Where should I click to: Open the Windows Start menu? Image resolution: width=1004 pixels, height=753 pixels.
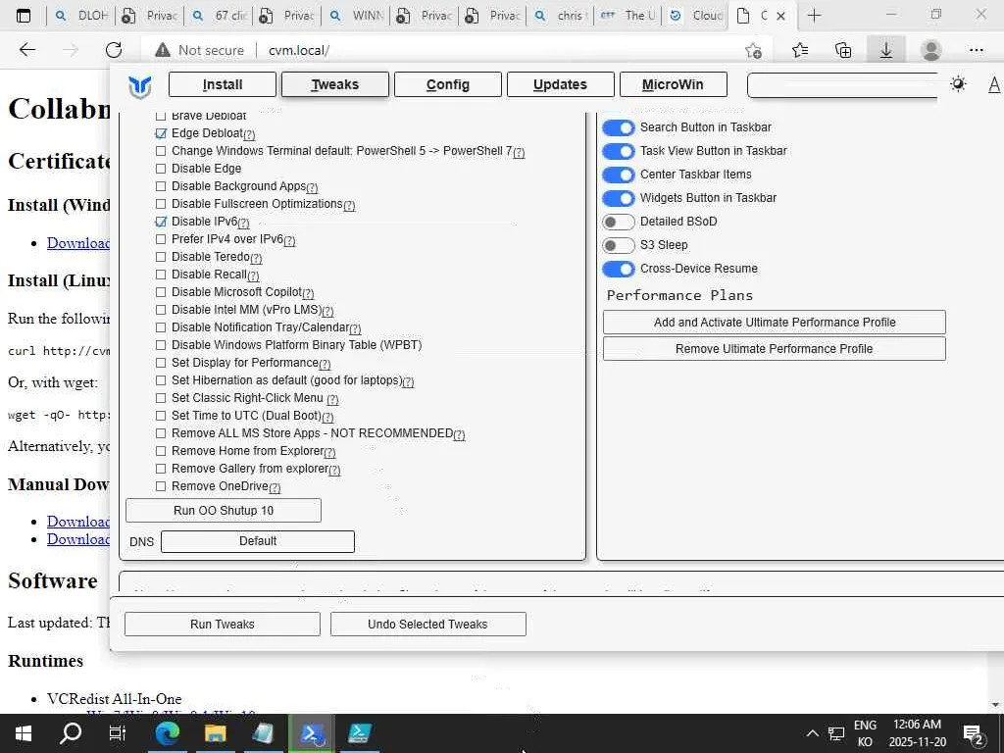coord(24,733)
